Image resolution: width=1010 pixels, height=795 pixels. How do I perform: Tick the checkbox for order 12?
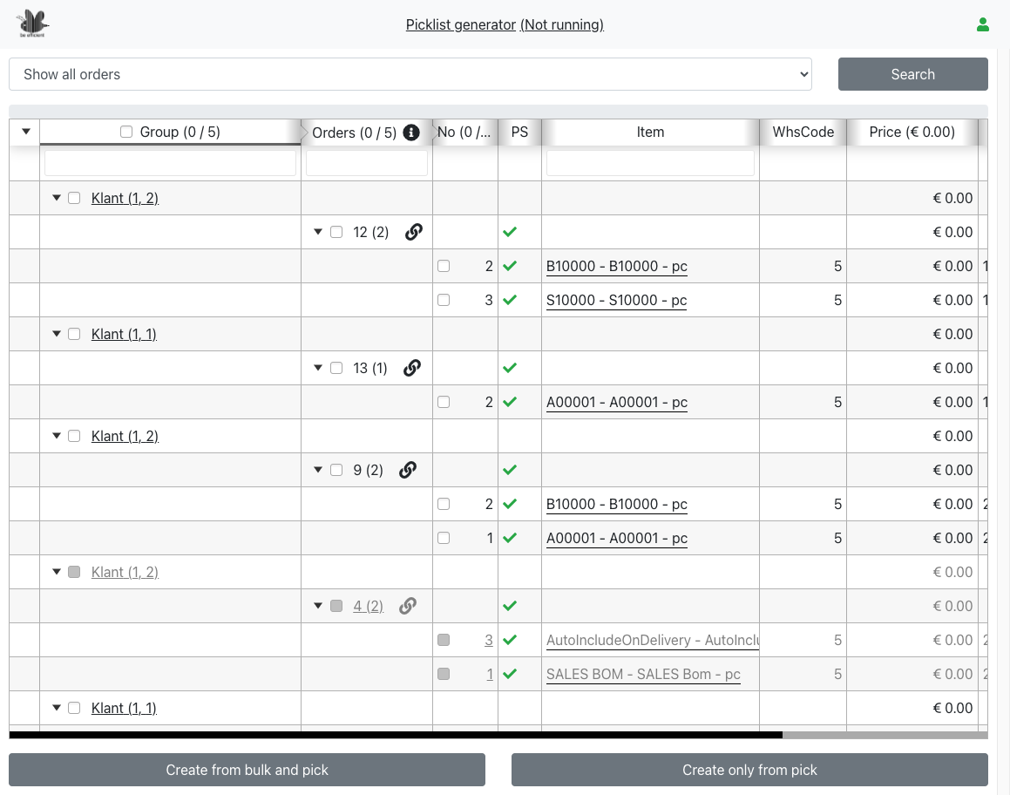(x=336, y=232)
